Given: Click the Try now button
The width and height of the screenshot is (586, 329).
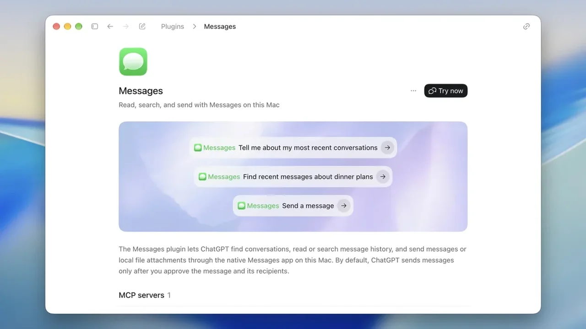Looking at the screenshot, I should click(x=446, y=91).
